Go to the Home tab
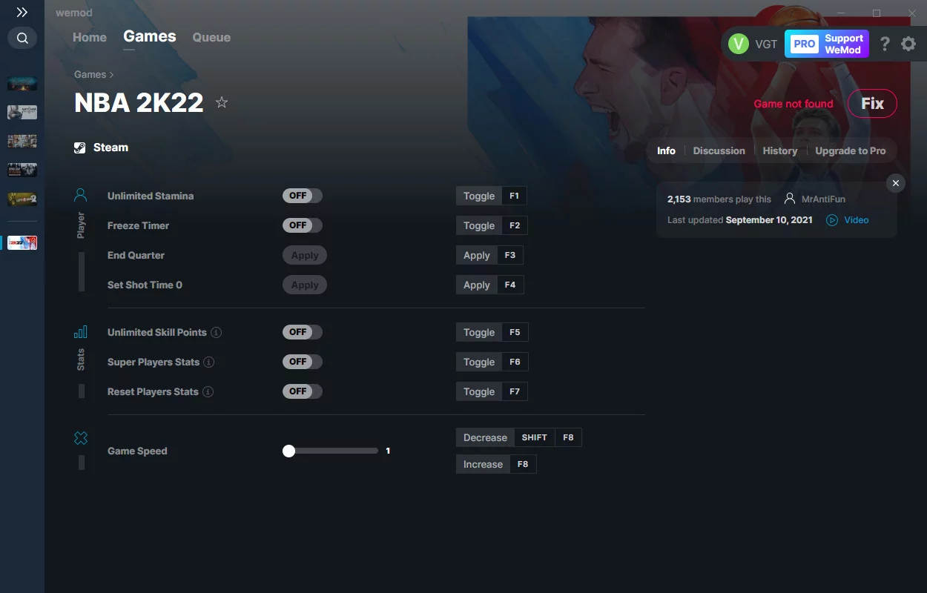Screen dimensions: 927x593 click(90, 37)
